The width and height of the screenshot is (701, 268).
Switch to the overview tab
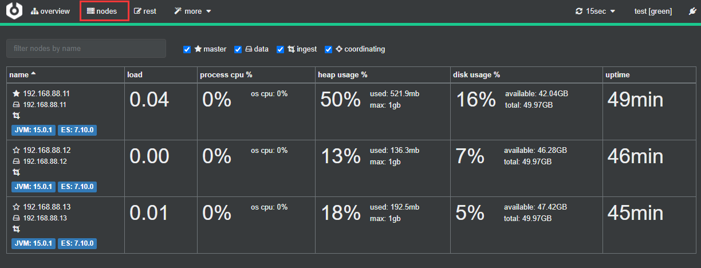coord(50,11)
